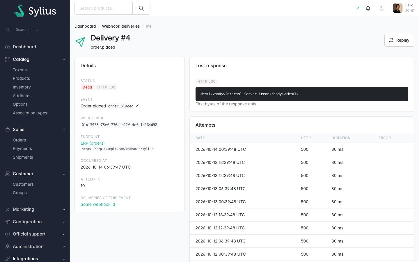Toggle dark mode moon icon
This screenshot has width=419, height=262.
(x=382, y=8)
